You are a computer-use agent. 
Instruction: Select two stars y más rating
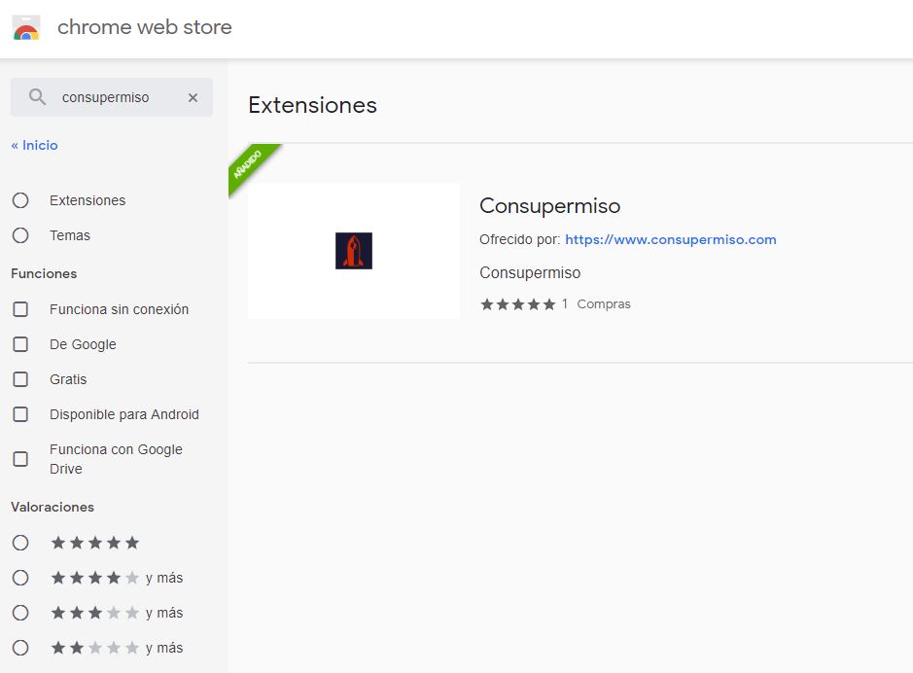20,648
